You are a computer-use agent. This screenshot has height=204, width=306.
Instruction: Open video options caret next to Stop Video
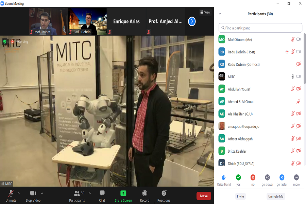[x=42, y=193]
